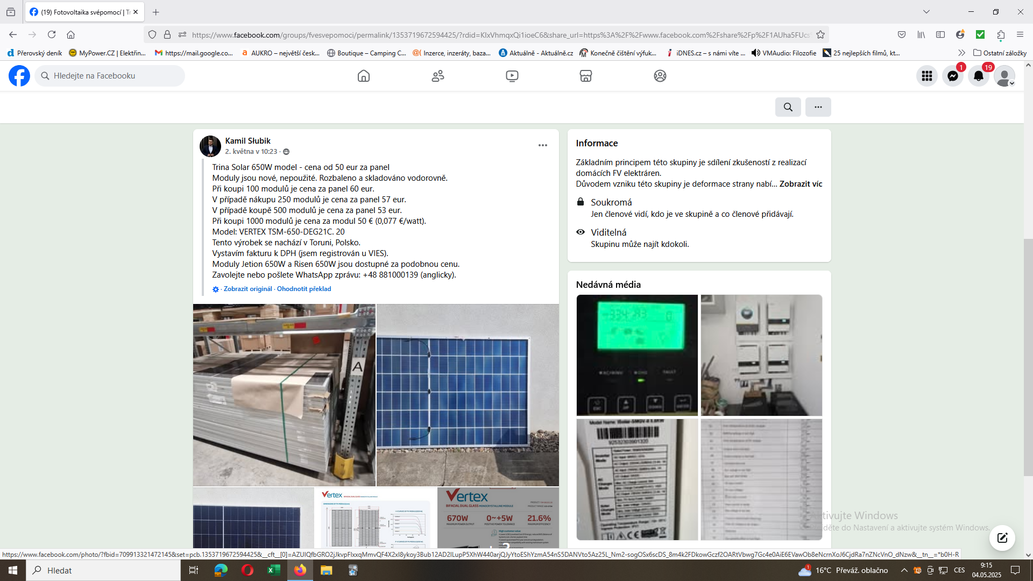The height and width of the screenshot is (581, 1033).
Task: Open Ostatní záložky bookmarks folder
Action: pos(1000,53)
